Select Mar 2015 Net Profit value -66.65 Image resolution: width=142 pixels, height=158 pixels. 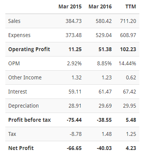point(74,148)
